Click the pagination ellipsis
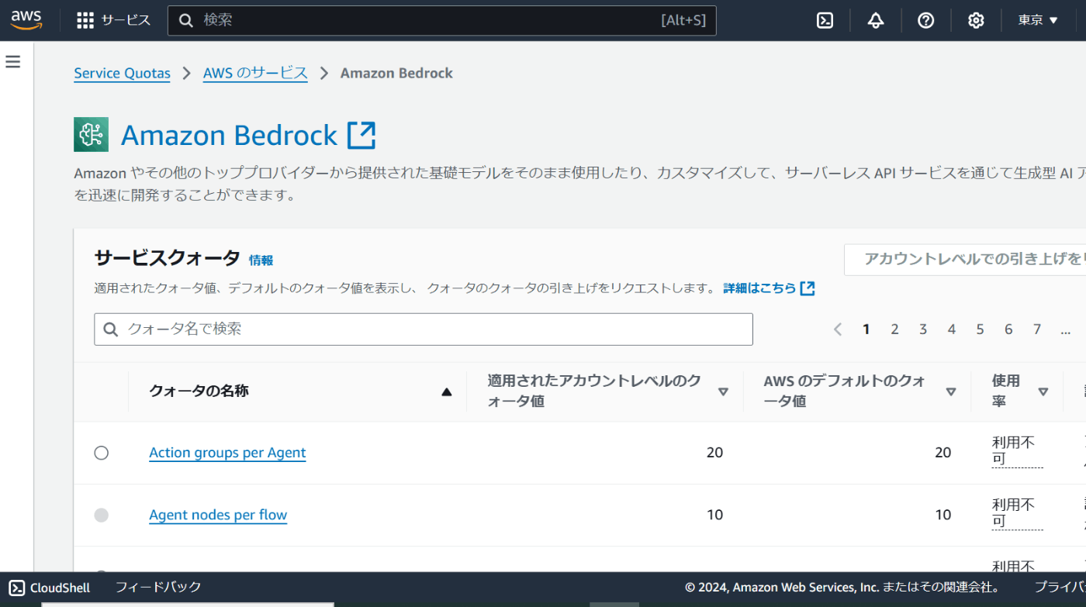The height and width of the screenshot is (607, 1086). [1066, 329]
